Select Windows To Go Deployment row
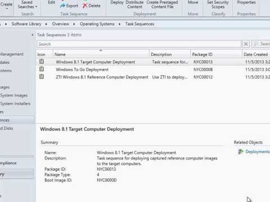270x202 pixels. tap(153, 70)
